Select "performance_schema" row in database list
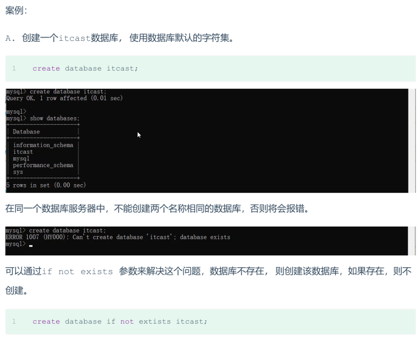418x339 pixels. (43, 165)
